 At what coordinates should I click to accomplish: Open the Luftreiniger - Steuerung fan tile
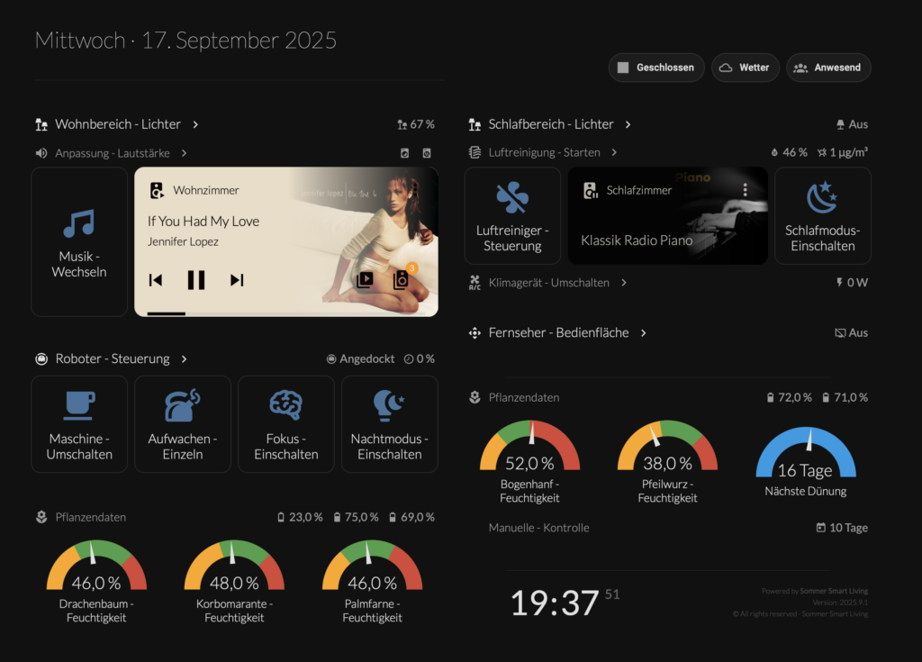512,215
